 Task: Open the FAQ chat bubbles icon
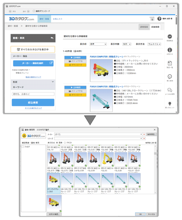pyautogui.click(x=170, y=90)
